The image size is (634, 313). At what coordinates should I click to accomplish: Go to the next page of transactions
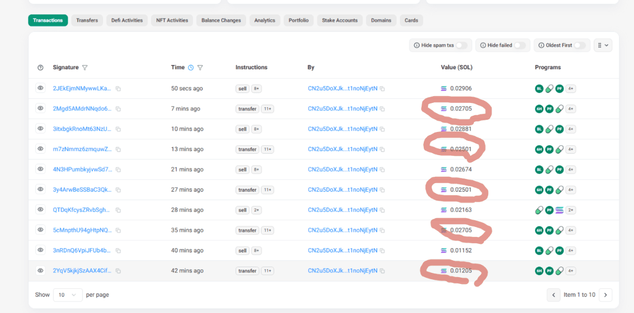pos(605,295)
